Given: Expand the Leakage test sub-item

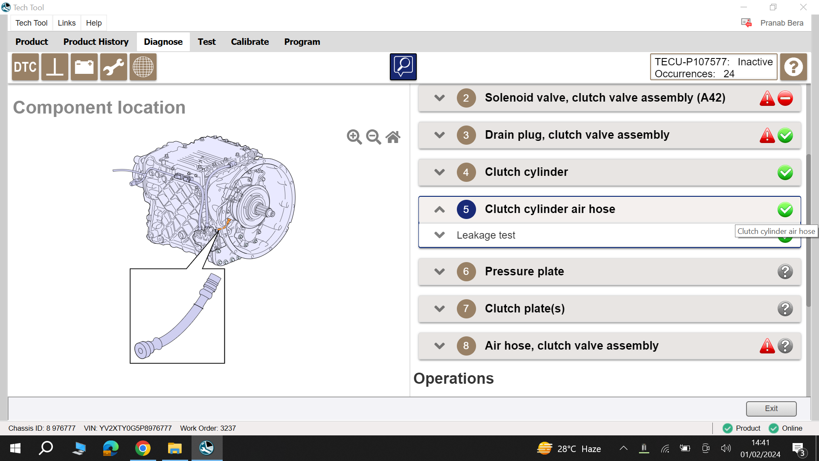Looking at the screenshot, I should click(439, 235).
